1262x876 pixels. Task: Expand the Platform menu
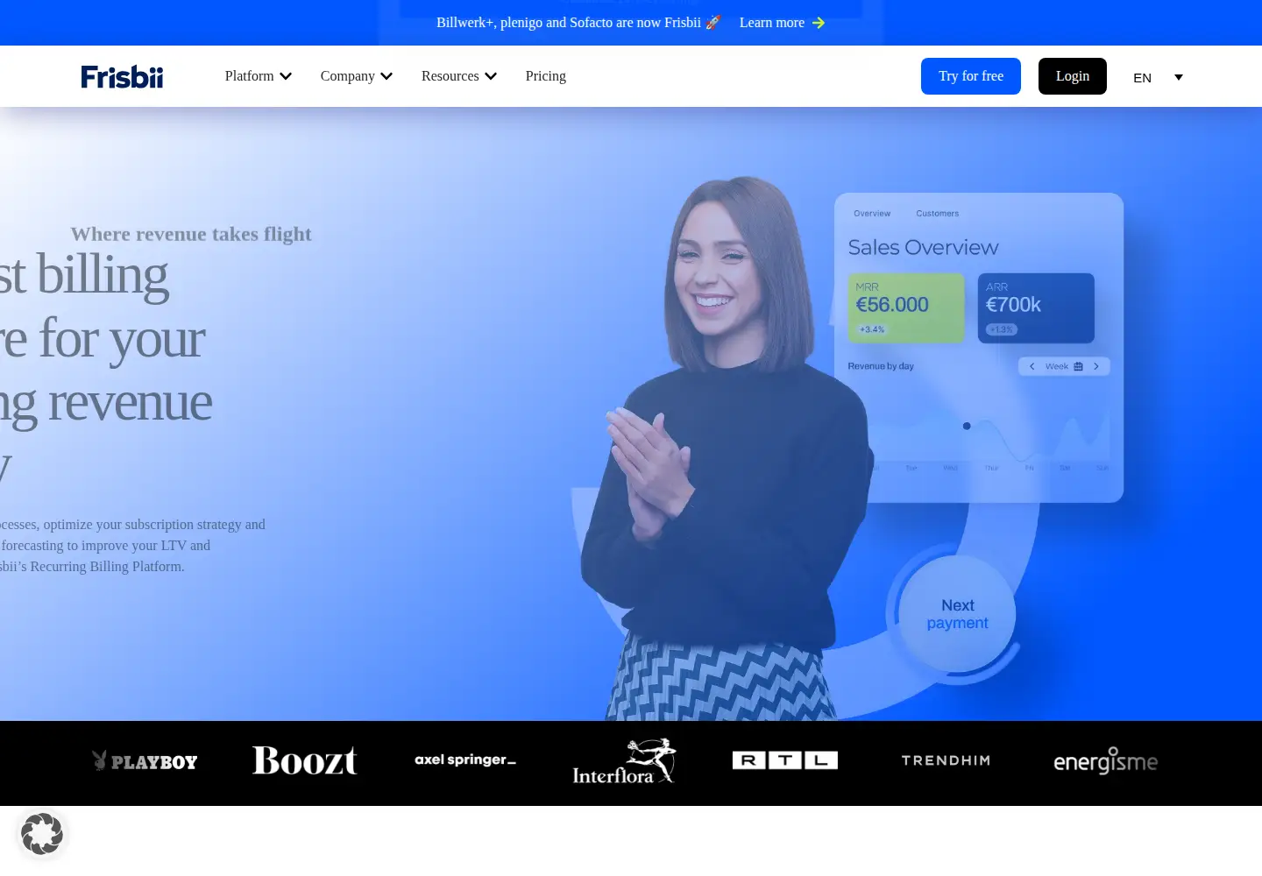point(259,76)
